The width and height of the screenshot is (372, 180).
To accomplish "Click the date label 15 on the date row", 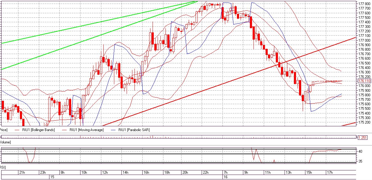I will pyautogui.click(x=52, y=177).
